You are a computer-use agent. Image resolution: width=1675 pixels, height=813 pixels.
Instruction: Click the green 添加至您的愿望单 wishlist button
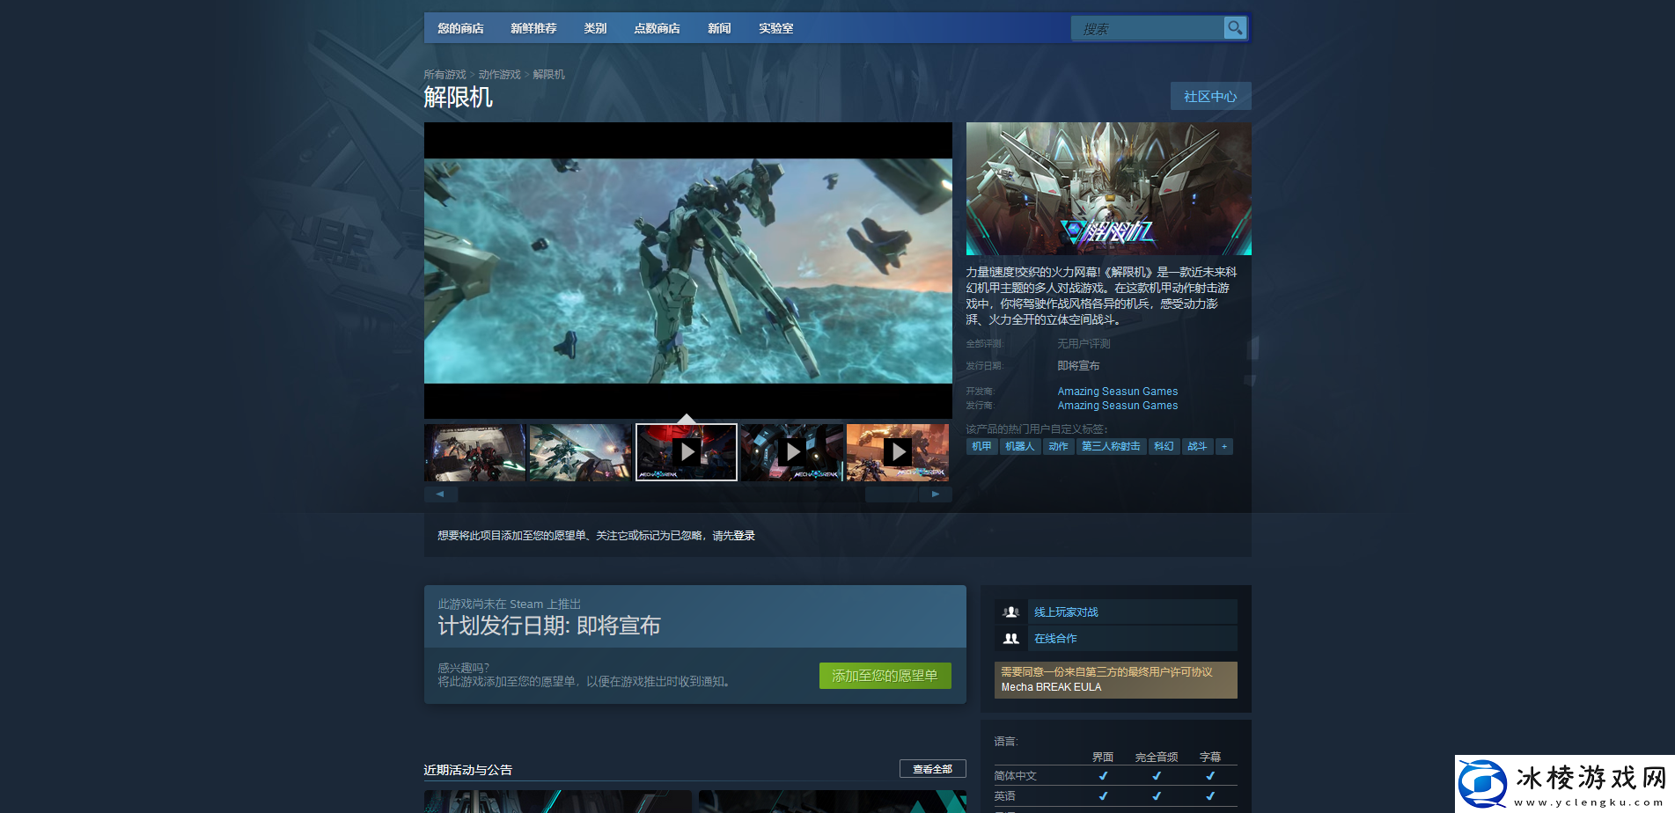click(885, 676)
